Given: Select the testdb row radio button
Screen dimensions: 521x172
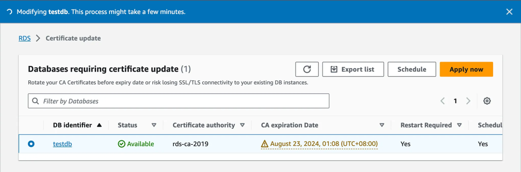Looking at the screenshot, I should 31,144.
